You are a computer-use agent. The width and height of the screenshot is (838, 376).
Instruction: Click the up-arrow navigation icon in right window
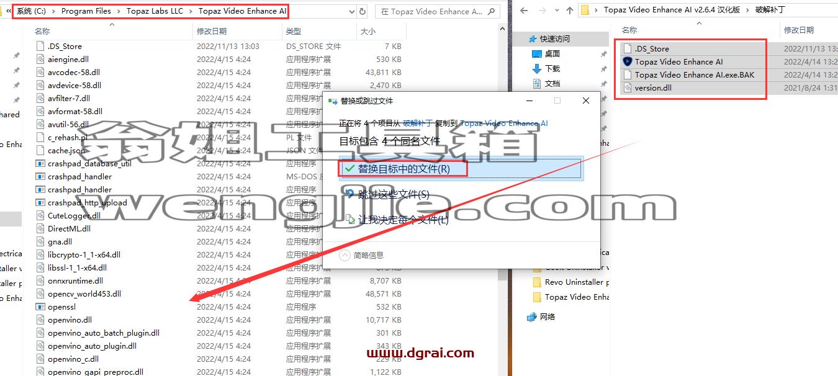tap(570, 10)
